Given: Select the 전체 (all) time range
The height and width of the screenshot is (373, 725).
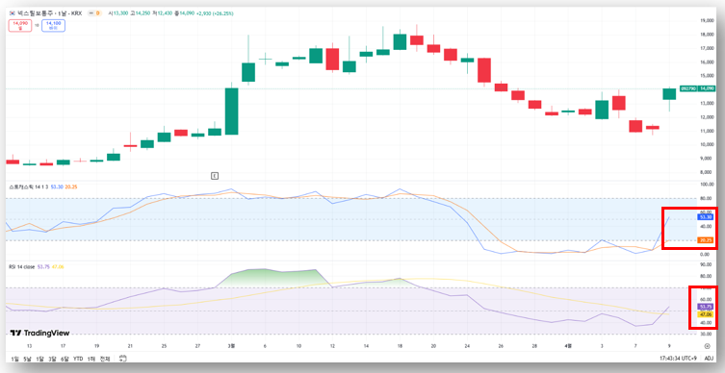Looking at the screenshot, I should pos(105,359).
